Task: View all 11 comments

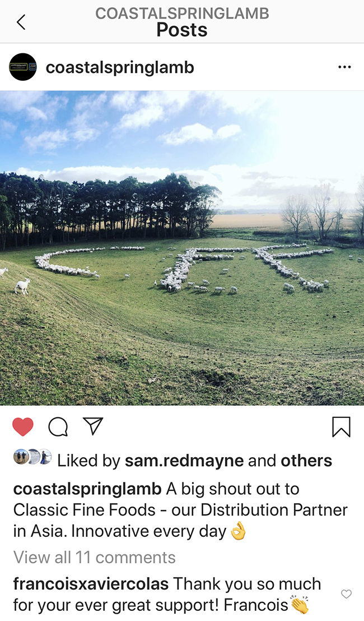Action: click(95, 557)
